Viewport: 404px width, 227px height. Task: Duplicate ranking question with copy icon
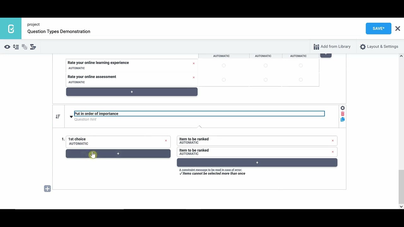[342, 119]
